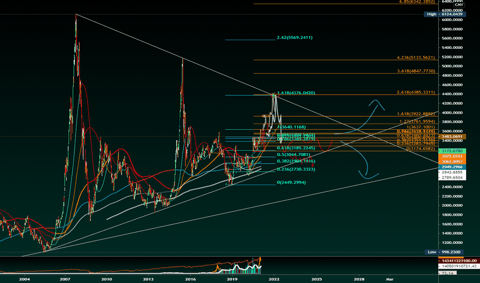The image size is (480, 283).
Task: Click the 5600.0000 price scale value
Action: 452,38
